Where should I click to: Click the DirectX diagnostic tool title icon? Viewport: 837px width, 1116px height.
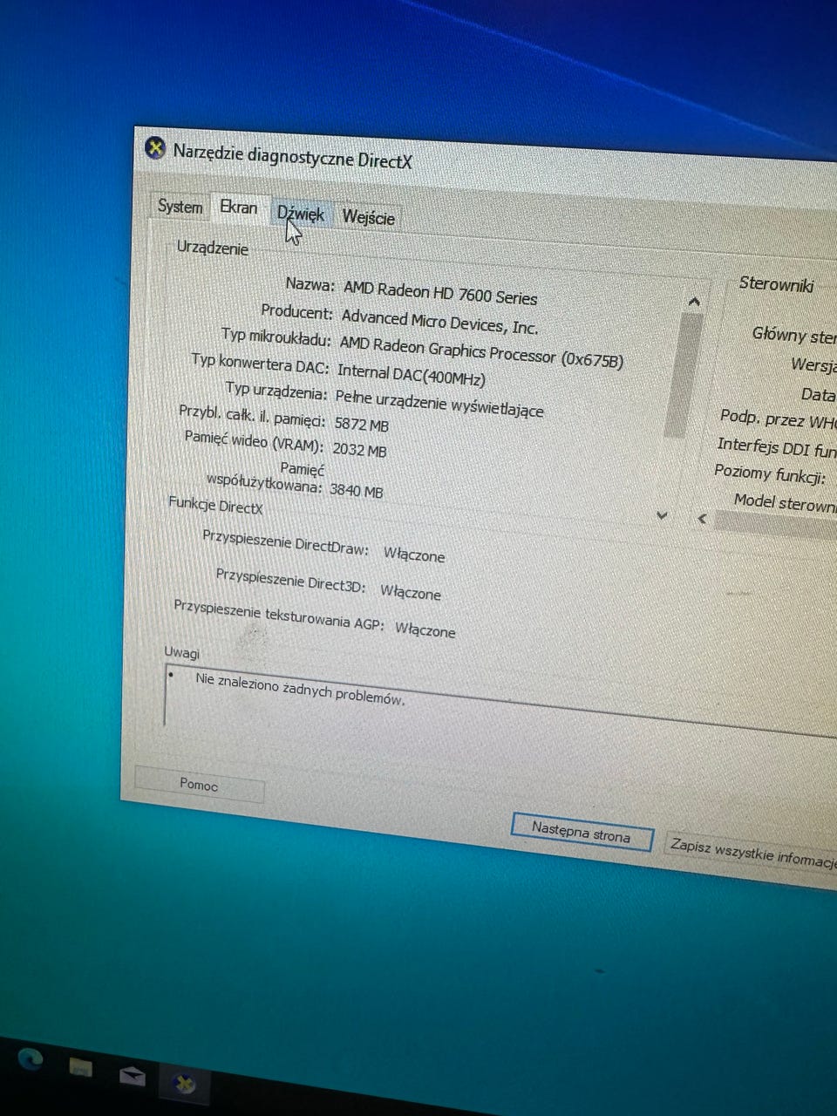(x=154, y=147)
